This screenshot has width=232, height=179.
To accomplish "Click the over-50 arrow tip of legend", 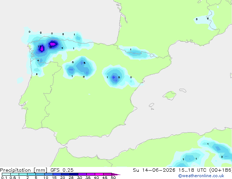I will (116, 174).
